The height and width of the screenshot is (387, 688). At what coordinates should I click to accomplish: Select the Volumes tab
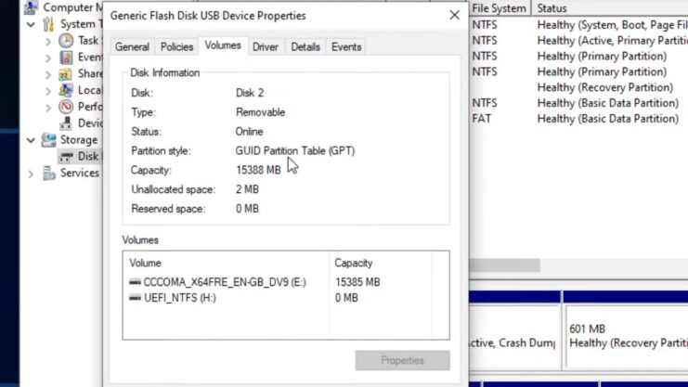(x=223, y=45)
